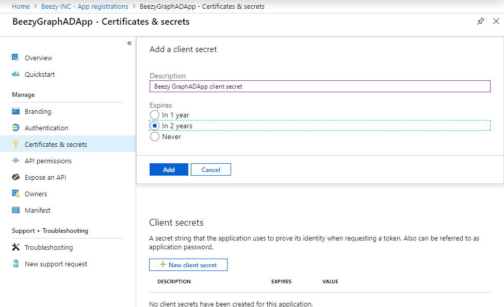Click the Troubleshooting wrench icon
The width and height of the screenshot is (504, 307).
[x=15, y=247]
